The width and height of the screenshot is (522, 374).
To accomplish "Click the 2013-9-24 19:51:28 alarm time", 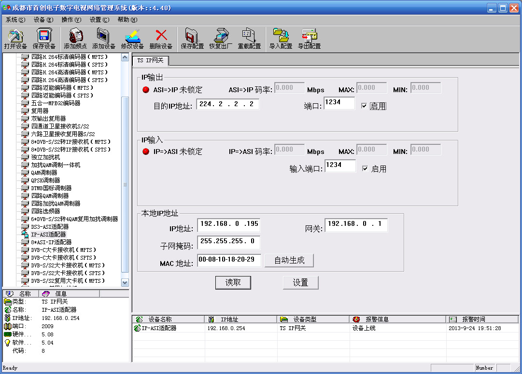I will click(475, 328).
